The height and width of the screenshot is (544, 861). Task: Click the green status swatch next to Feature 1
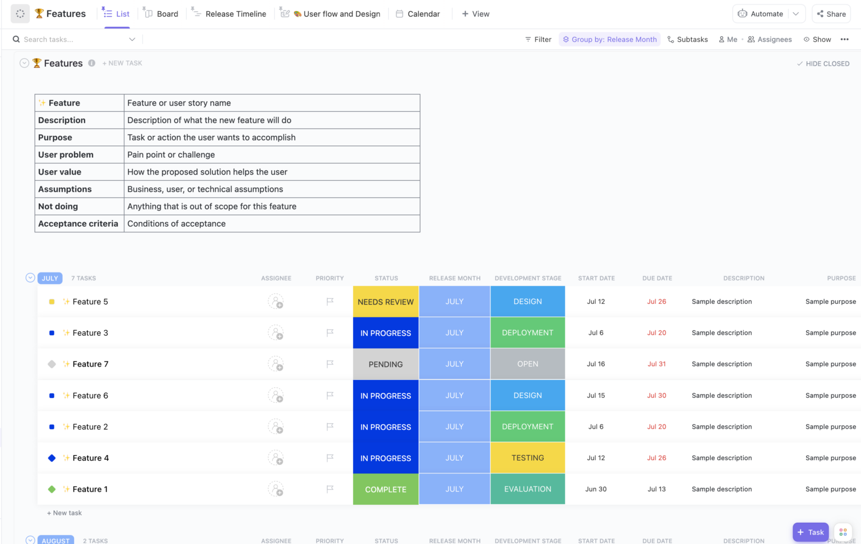coord(52,489)
